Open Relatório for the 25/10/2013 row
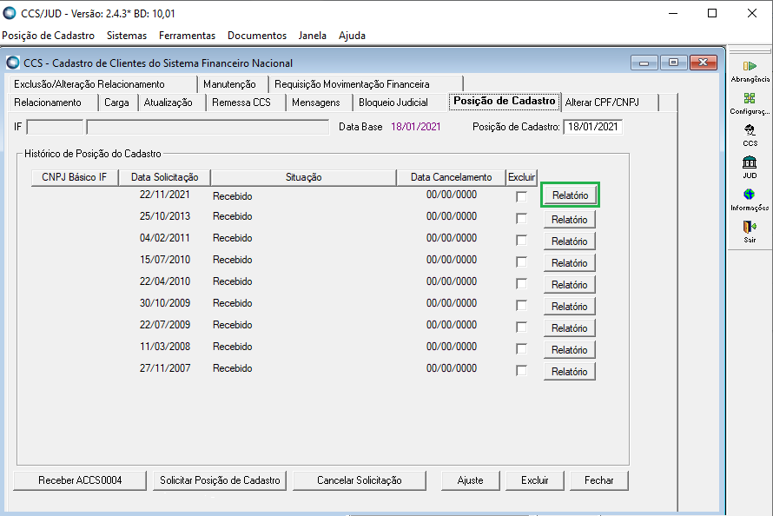 pos(570,219)
